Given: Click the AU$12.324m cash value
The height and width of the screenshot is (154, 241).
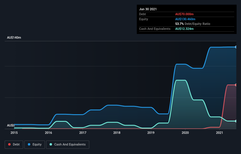Looking at the screenshot, I should click(184, 29).
